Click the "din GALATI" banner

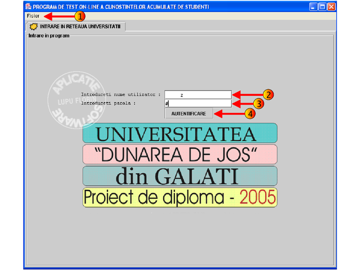coord(180,176)
